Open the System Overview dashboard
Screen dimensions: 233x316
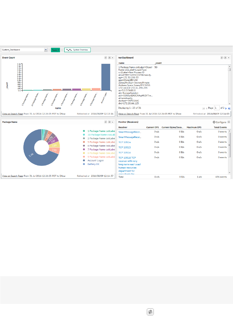tap(77, 50)
